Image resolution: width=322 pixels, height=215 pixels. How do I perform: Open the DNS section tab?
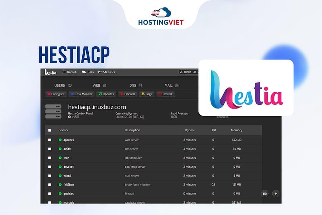pyautogui.click(x=132, y=85)
